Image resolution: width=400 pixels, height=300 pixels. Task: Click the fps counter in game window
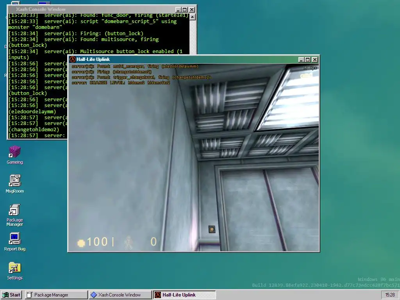[x=310, y=68]
